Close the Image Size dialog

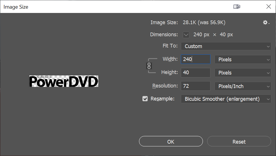pos(269,7)
